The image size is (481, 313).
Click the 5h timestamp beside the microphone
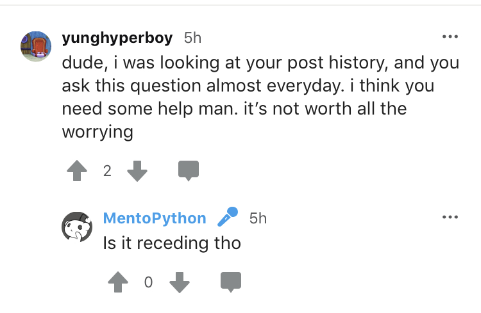pyautogui.click(x=258, y=218)
